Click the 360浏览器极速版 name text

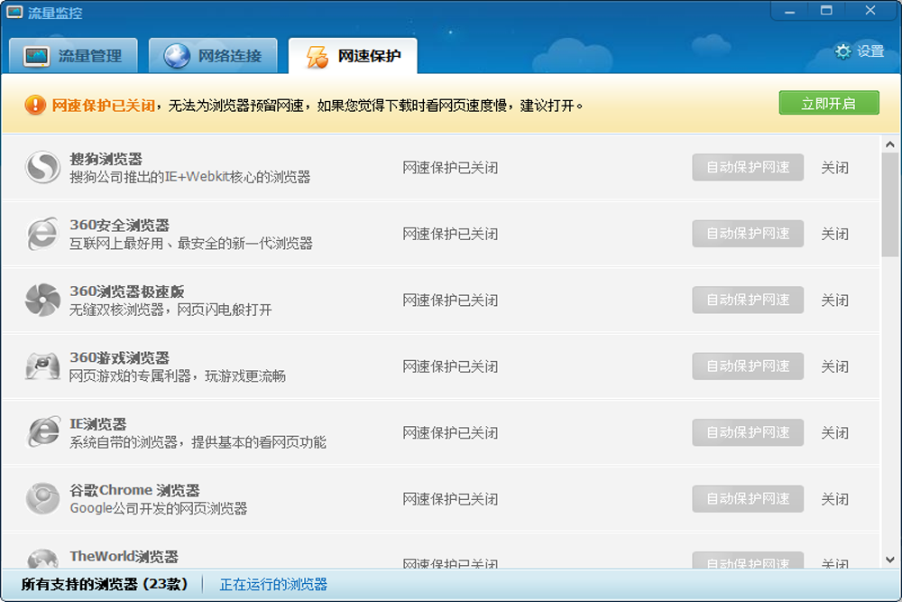coord(127,292)
